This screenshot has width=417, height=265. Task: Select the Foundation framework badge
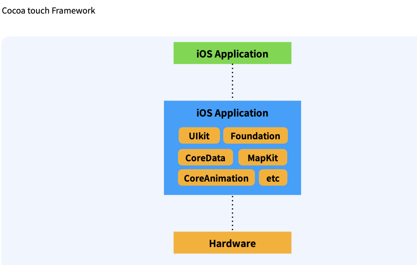pos(255,136)
